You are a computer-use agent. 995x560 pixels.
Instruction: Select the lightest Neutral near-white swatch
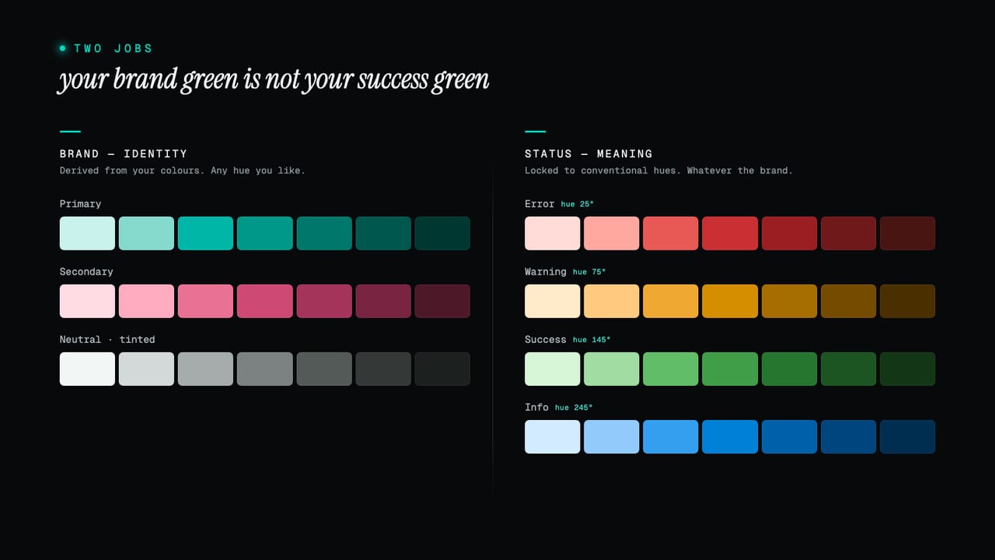[x=87, y=369]
